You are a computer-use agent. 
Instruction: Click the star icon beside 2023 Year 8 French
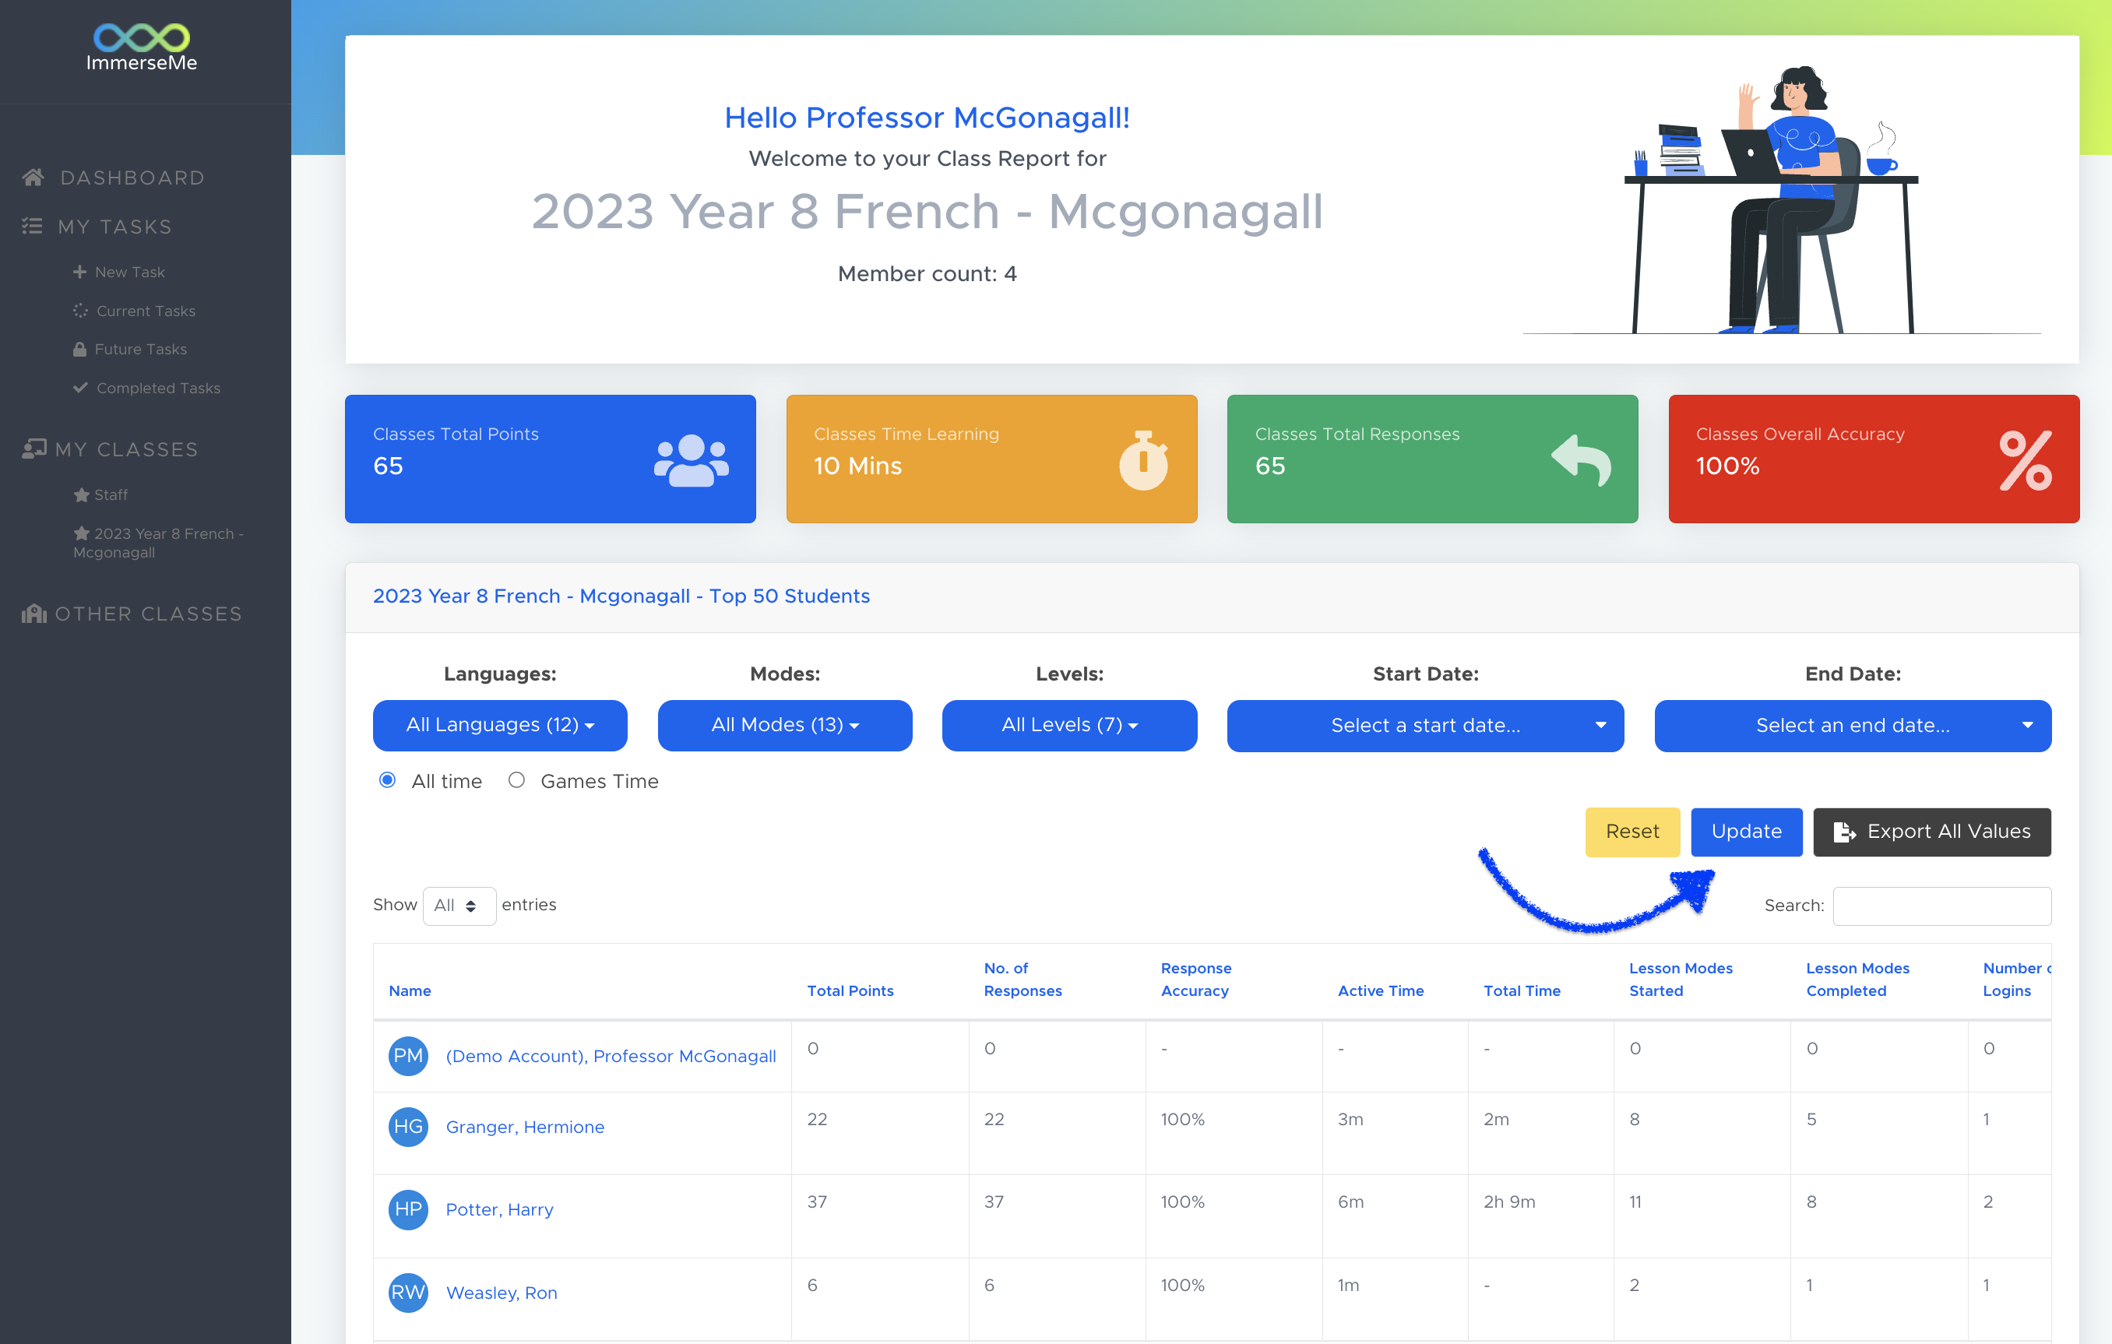(x=82, y=533)
